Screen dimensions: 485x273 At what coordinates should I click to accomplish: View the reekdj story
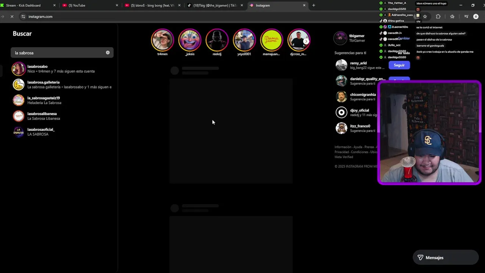pos(217,40)
